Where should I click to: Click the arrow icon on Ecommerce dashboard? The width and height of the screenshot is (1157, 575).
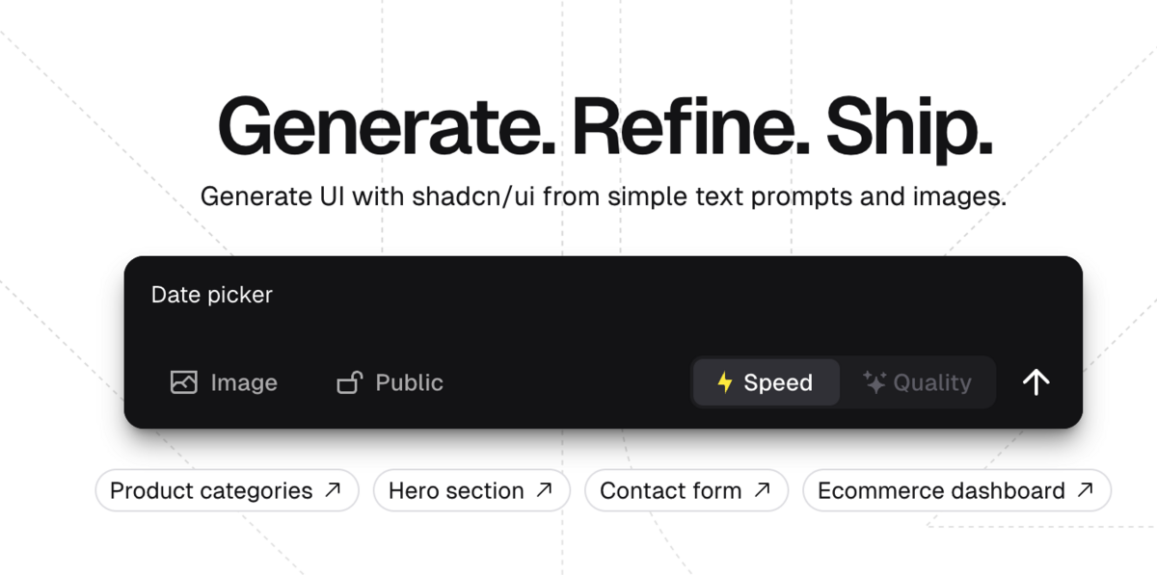click(x=1086, y=490)
